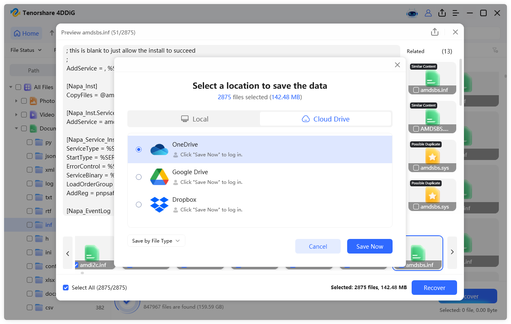Click the Tenorshare 4DDiG logo
511x324 pixels.
(15, 13)
